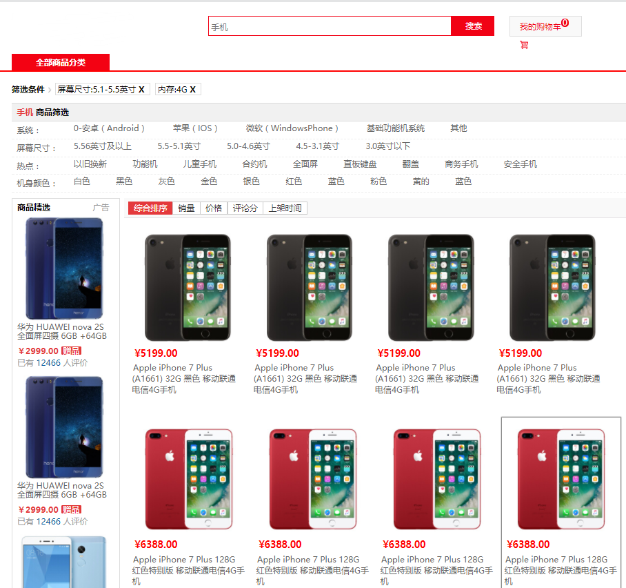Viewport: 626px width, 588px height.
Task: Pick body color 红色
Action: click(294, 182)
